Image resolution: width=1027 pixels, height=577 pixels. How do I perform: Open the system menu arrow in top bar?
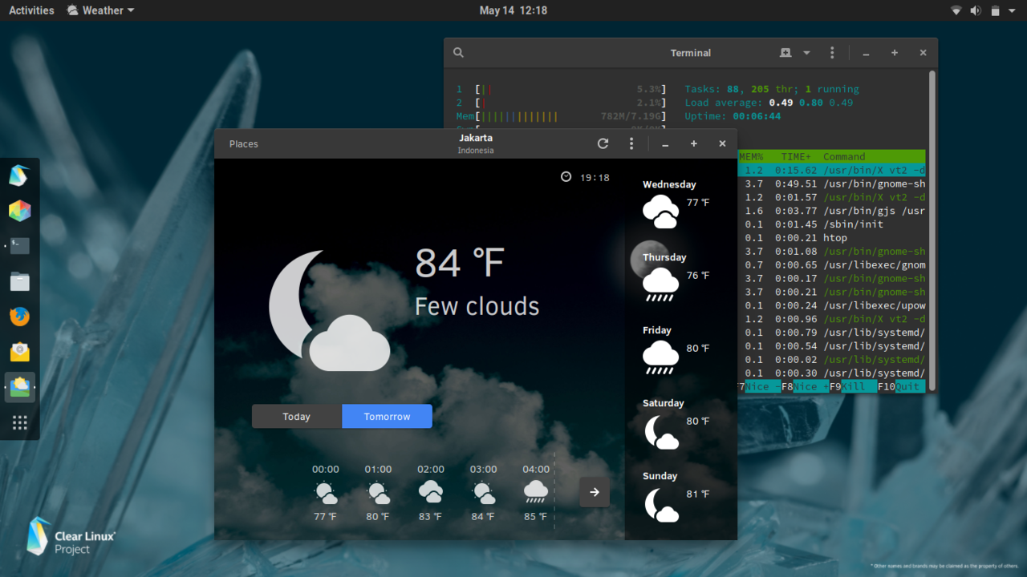(1013, 10)
